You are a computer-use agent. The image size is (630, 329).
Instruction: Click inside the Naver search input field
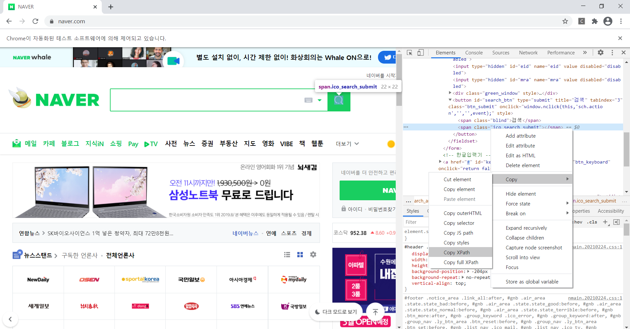pos(207,100)
